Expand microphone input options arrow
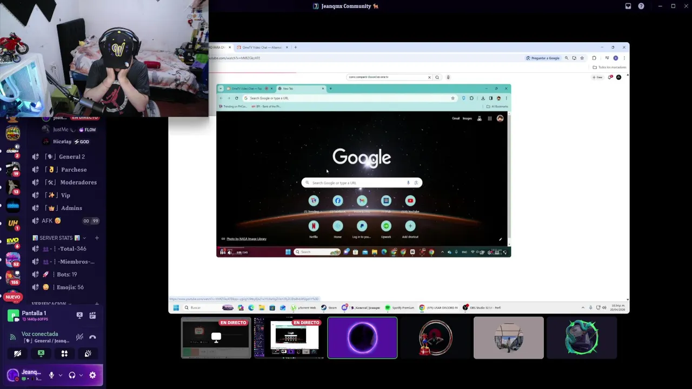Screen dimensions: 692x389 pyautogui.click(x=60, y=375)
